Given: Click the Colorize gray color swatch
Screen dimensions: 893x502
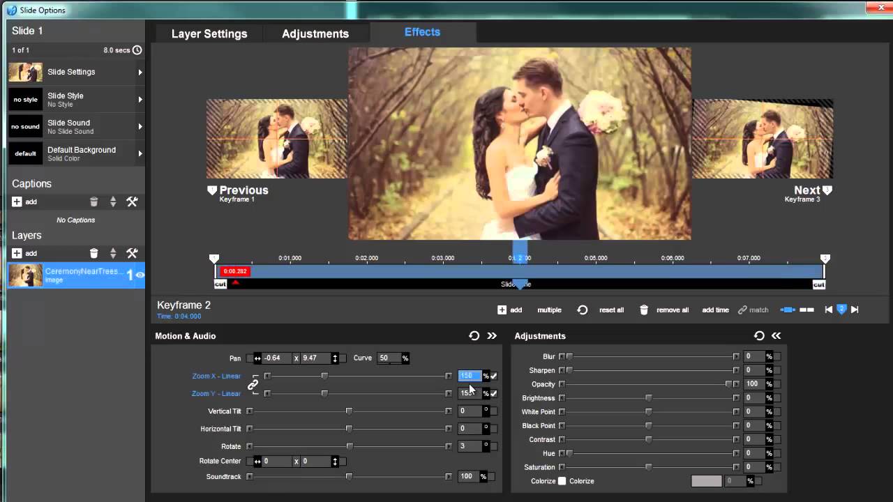Looking at the screenshot, I should [x=707, y=481].
